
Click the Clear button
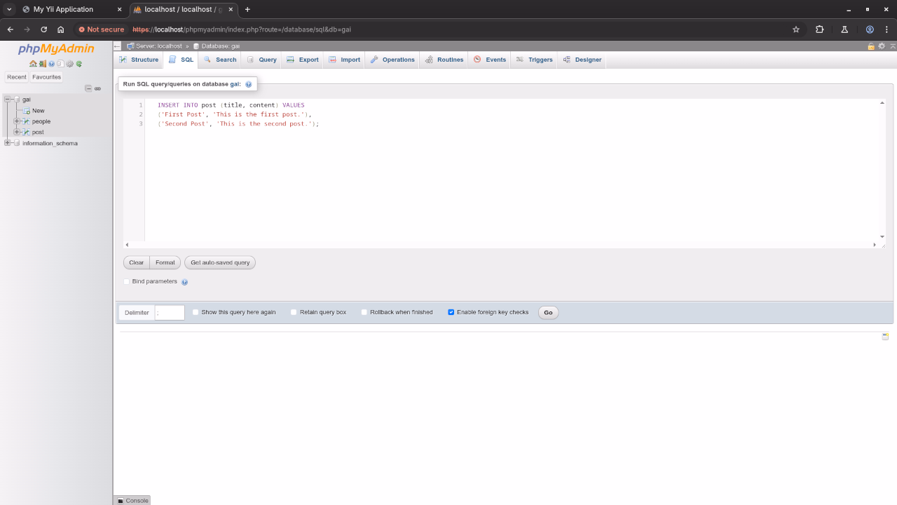pyautogui.click(x=136, y=262)
